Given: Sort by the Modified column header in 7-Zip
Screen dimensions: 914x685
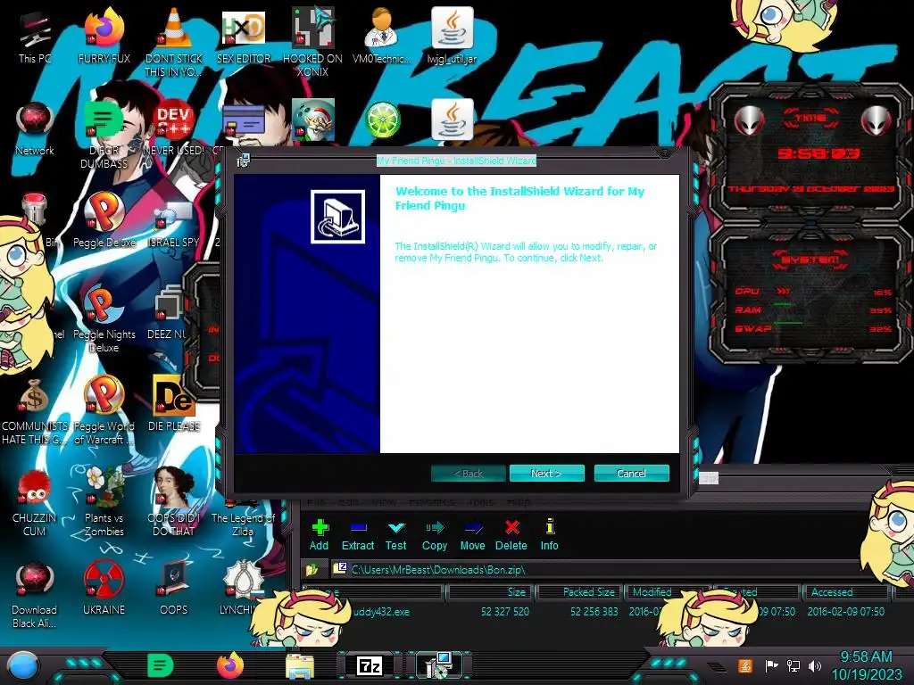Looking at the screenshot, I should [666, 592].
